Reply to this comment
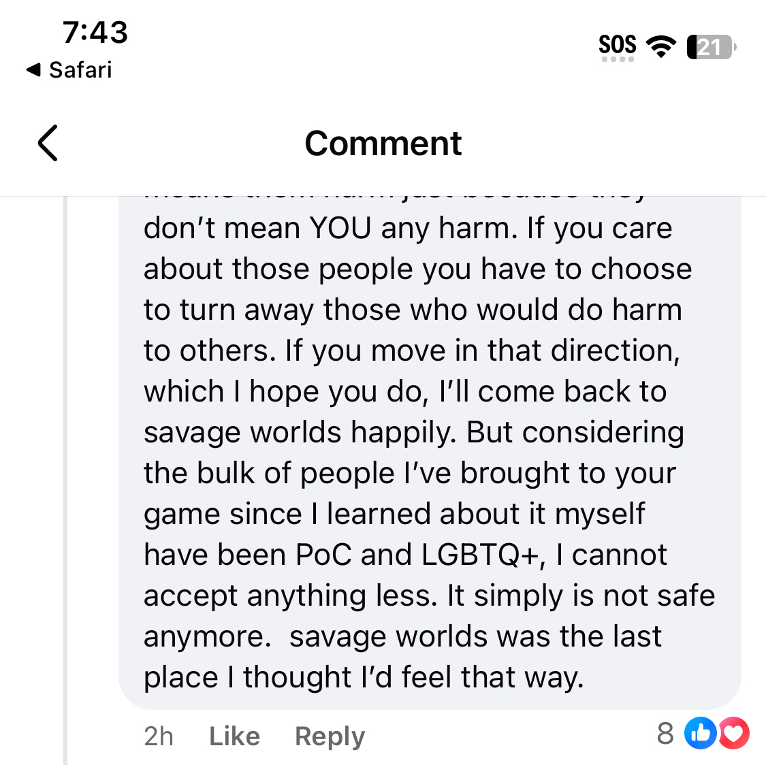Screen dimensions: 766x765 pyautogui.click(x=330, y=736)
